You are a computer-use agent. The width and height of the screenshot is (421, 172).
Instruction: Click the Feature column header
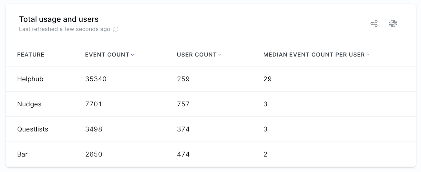point(31,55)
